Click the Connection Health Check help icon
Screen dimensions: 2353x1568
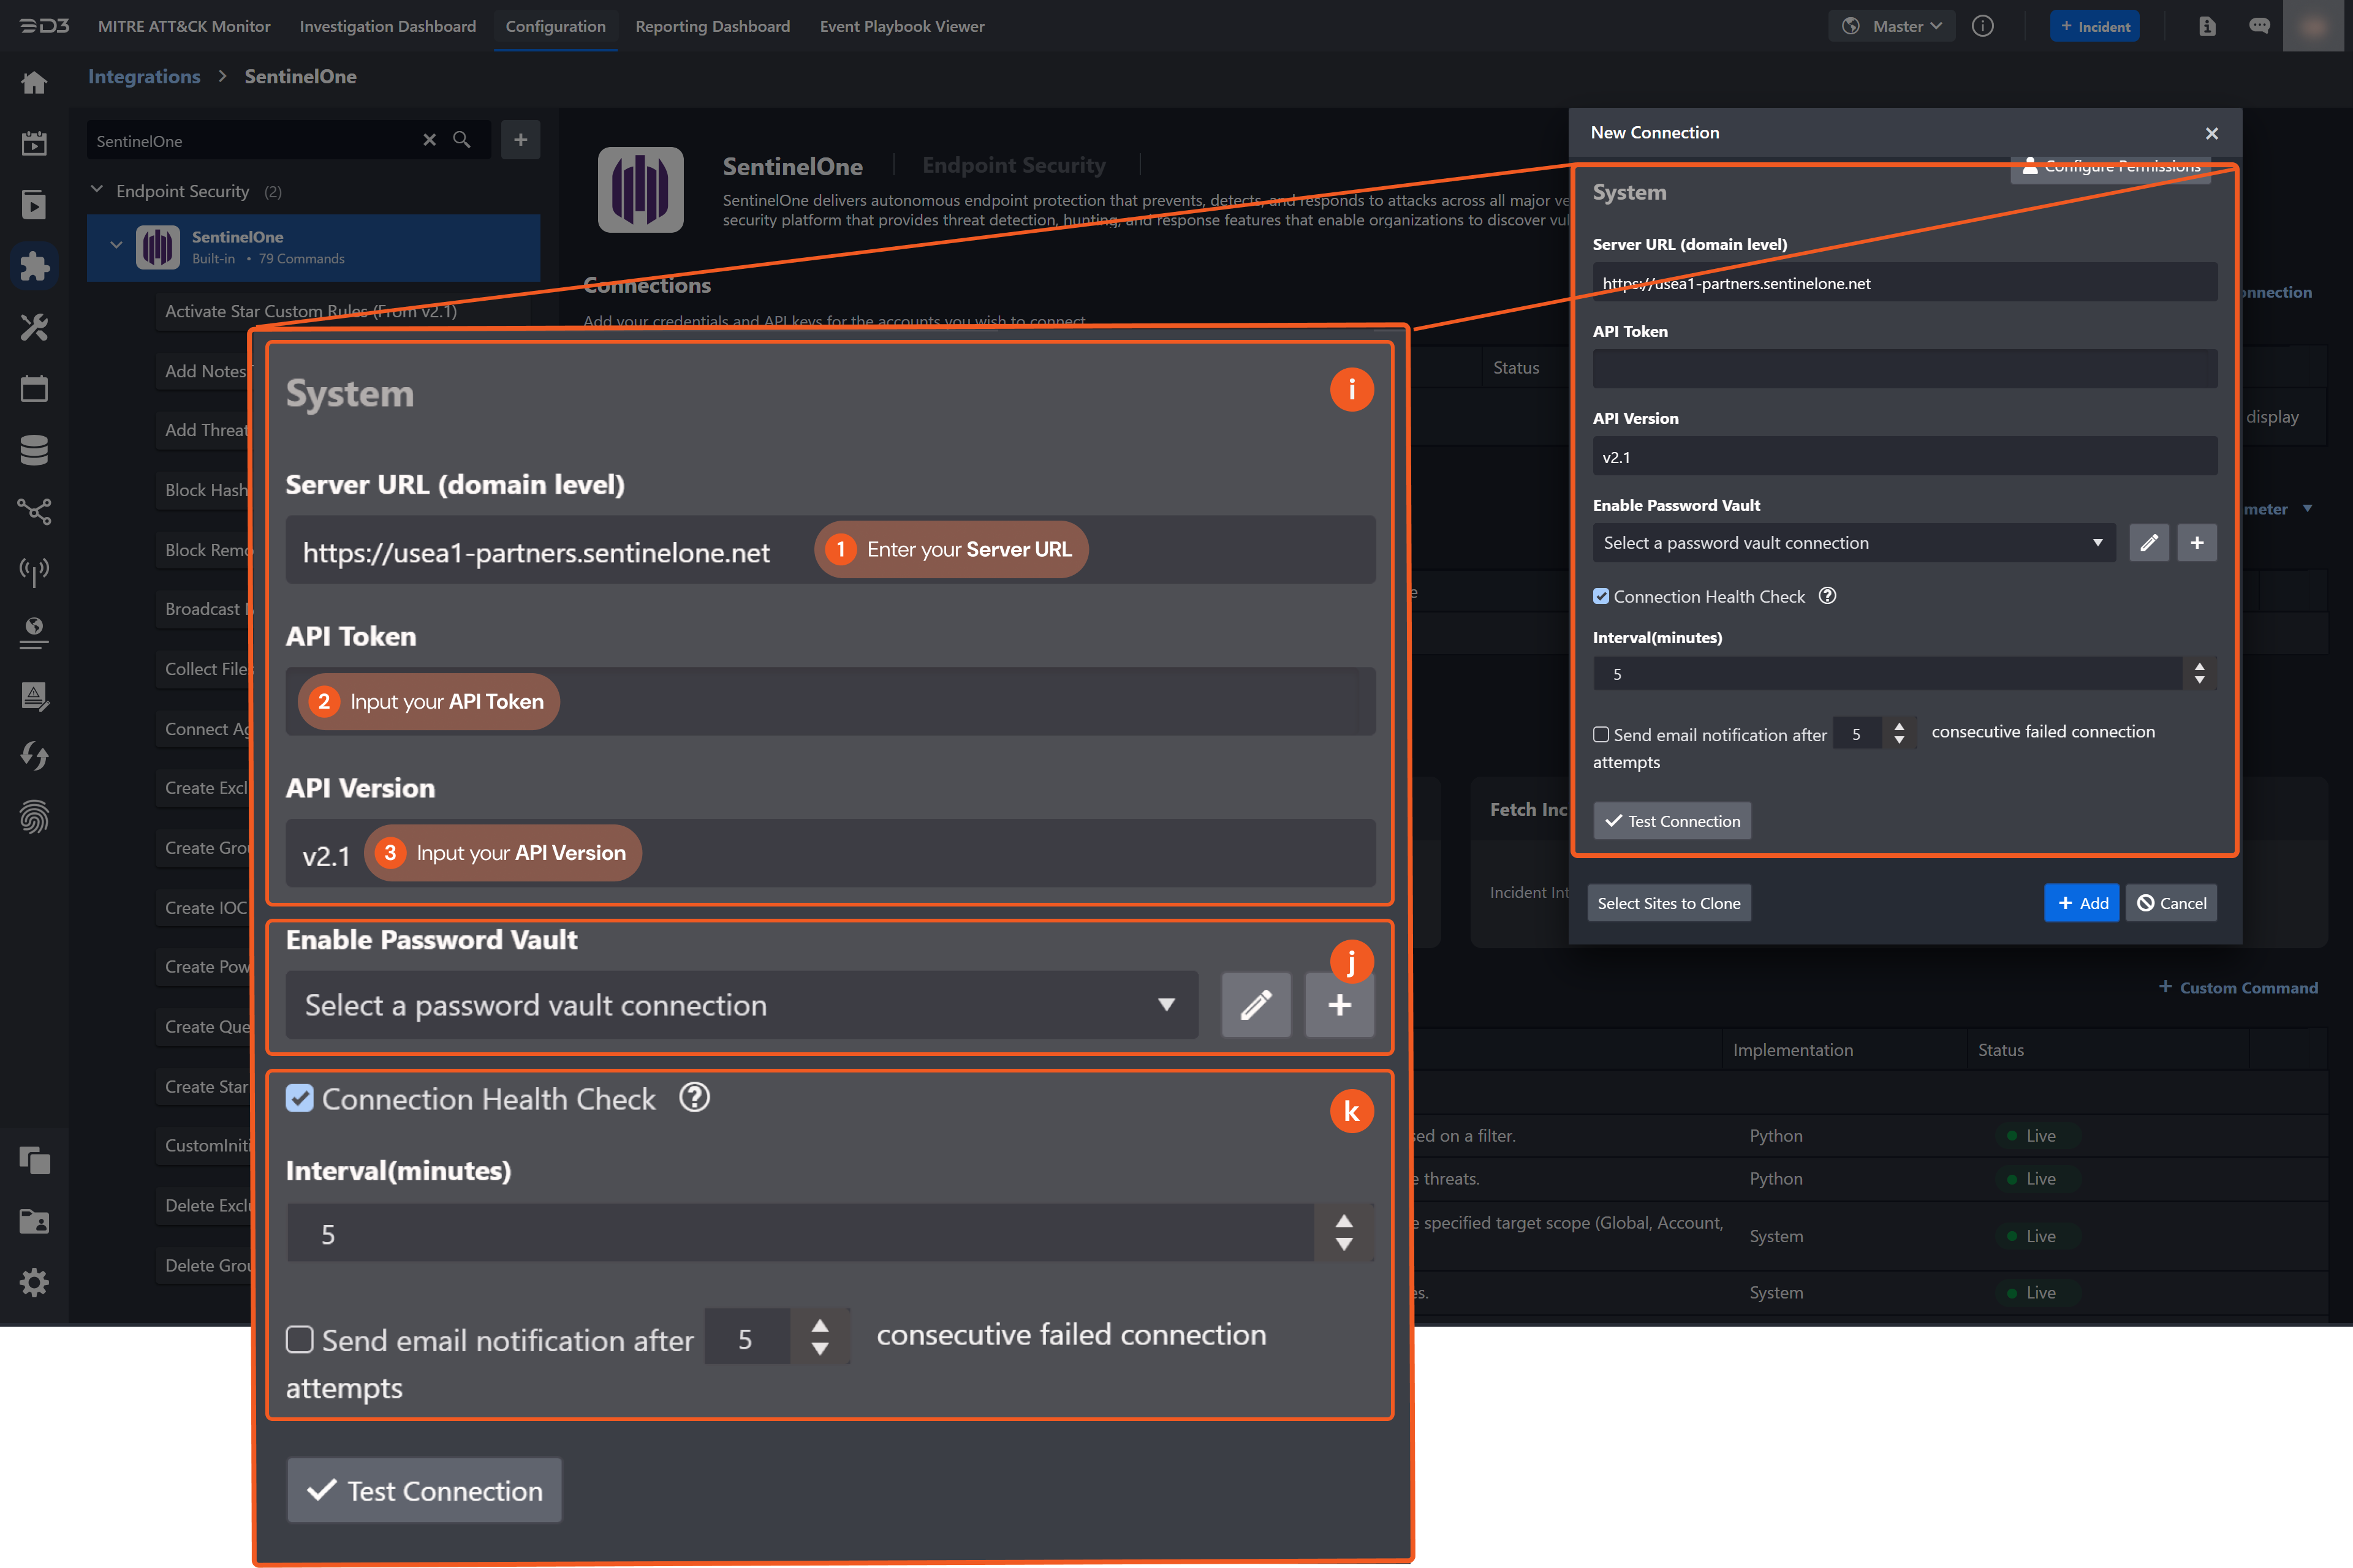1827,596
